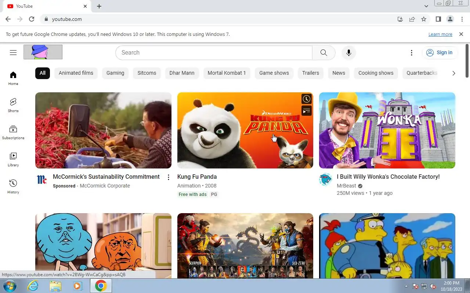Click the magnifier search button

(x=323, y=52)
